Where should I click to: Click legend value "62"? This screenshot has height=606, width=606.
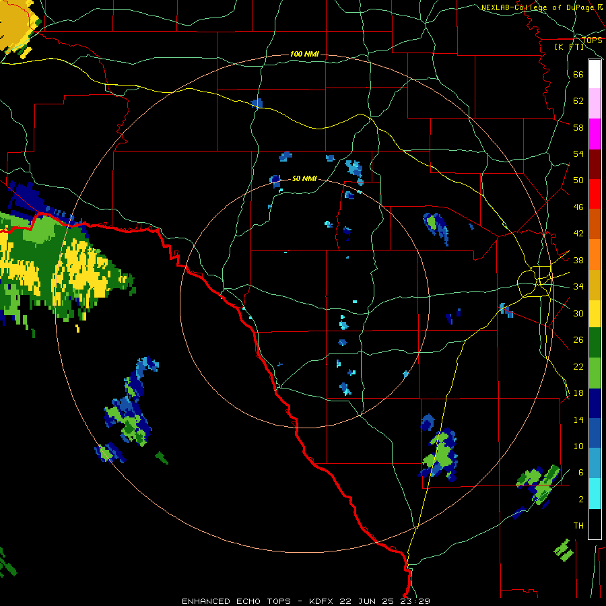[578, 101]
